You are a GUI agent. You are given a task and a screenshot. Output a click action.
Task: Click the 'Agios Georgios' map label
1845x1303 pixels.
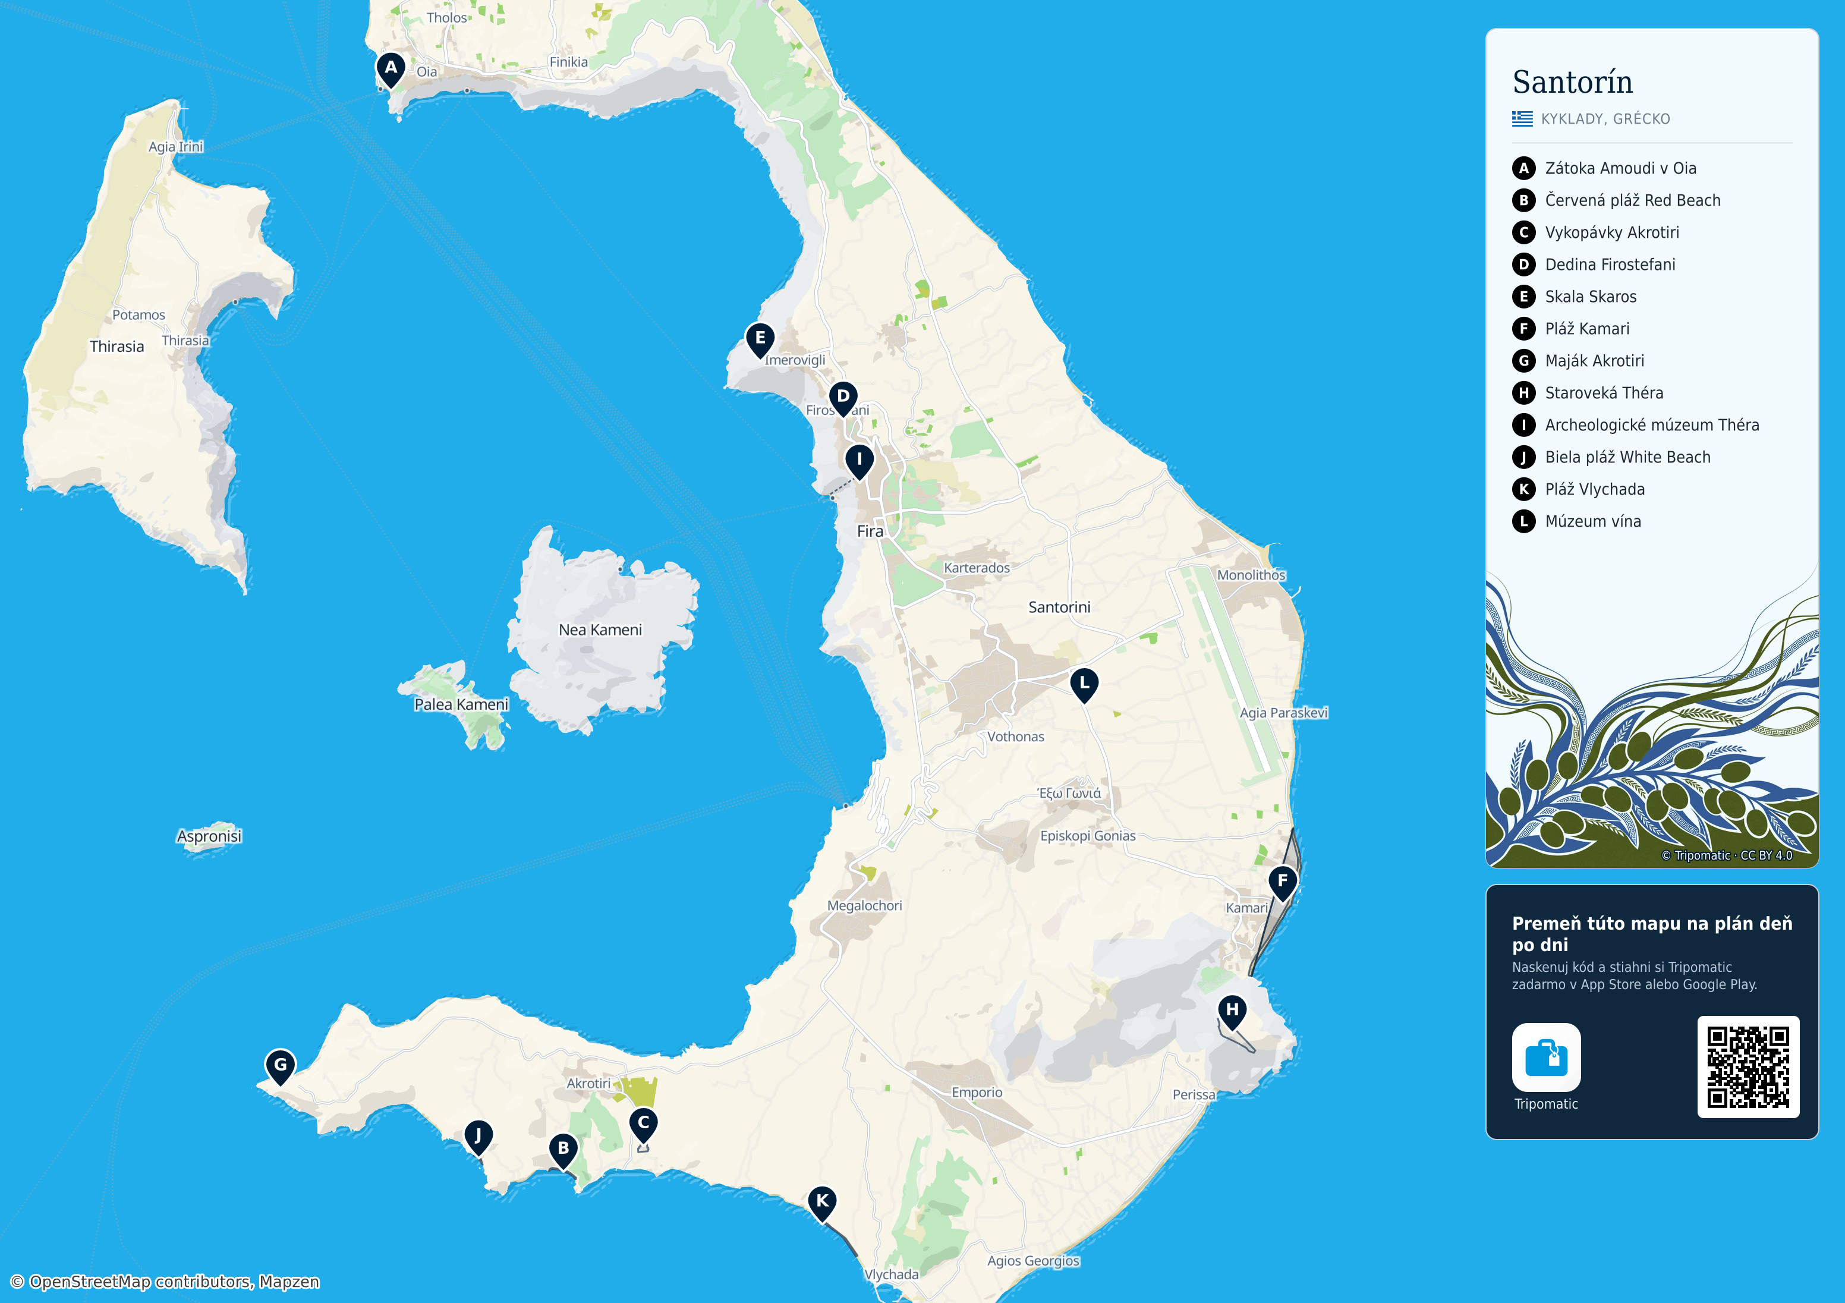[x=1034, y=1260]
